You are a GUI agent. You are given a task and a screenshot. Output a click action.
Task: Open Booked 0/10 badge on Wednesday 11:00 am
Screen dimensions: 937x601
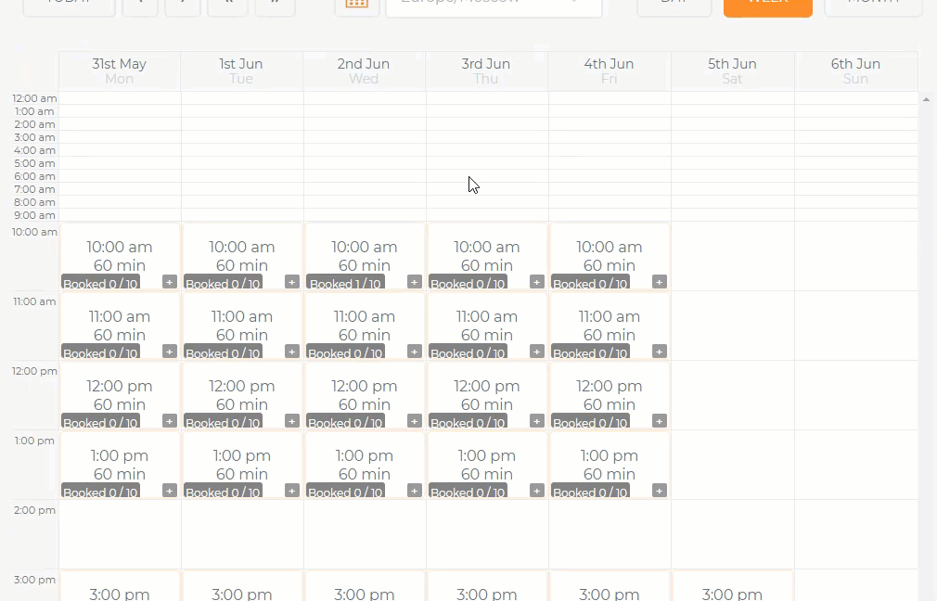(x=345, y=353)
